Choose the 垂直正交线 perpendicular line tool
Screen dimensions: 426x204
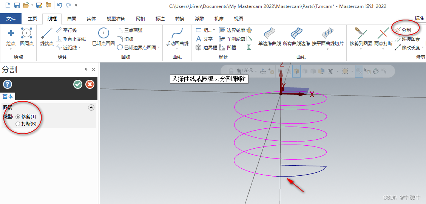click(x=71, y=39)
